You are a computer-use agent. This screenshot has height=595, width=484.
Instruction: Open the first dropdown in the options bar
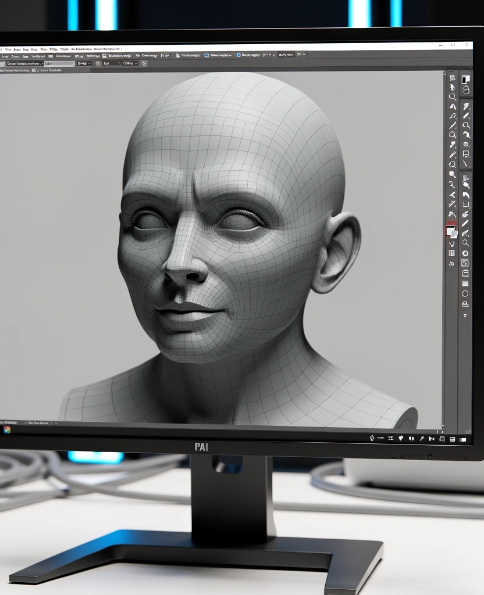(84, 63)
